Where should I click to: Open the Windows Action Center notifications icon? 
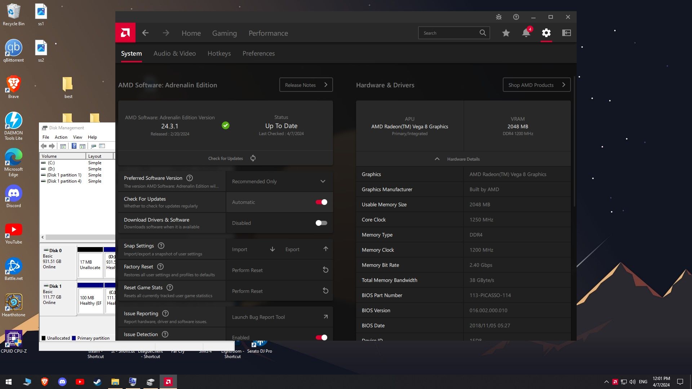click(680, 382)
